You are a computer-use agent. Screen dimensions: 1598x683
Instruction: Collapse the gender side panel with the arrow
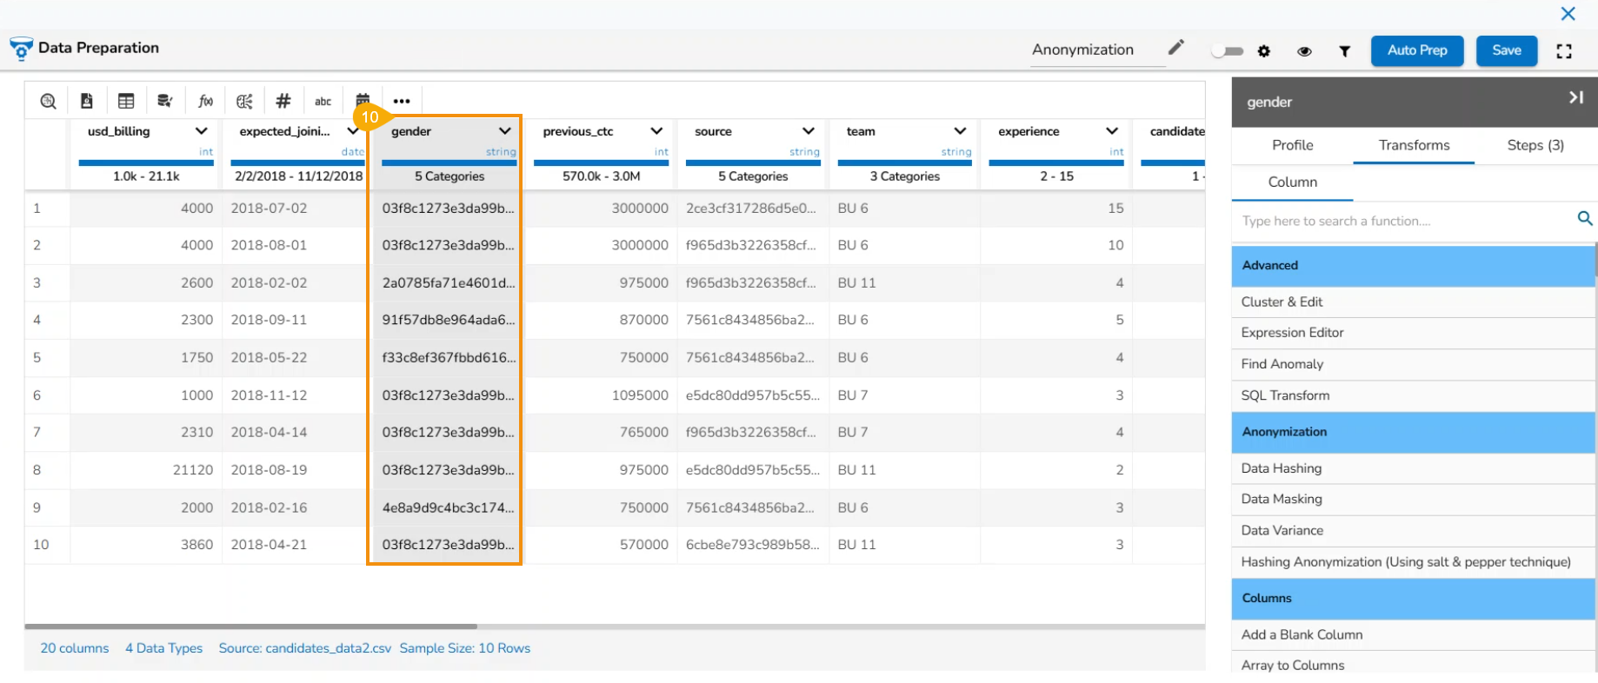pyautogui.click(x=1575, y=97)
